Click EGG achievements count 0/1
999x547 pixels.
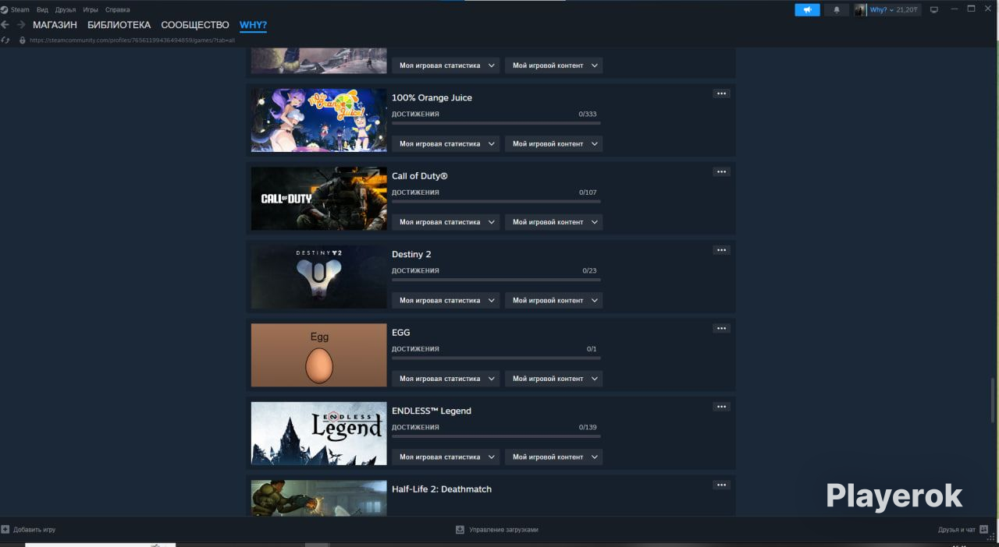coord(592,349)
